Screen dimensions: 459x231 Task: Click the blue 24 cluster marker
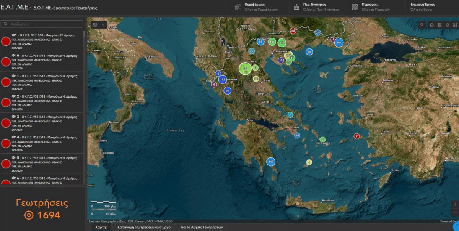coord(317,33)
